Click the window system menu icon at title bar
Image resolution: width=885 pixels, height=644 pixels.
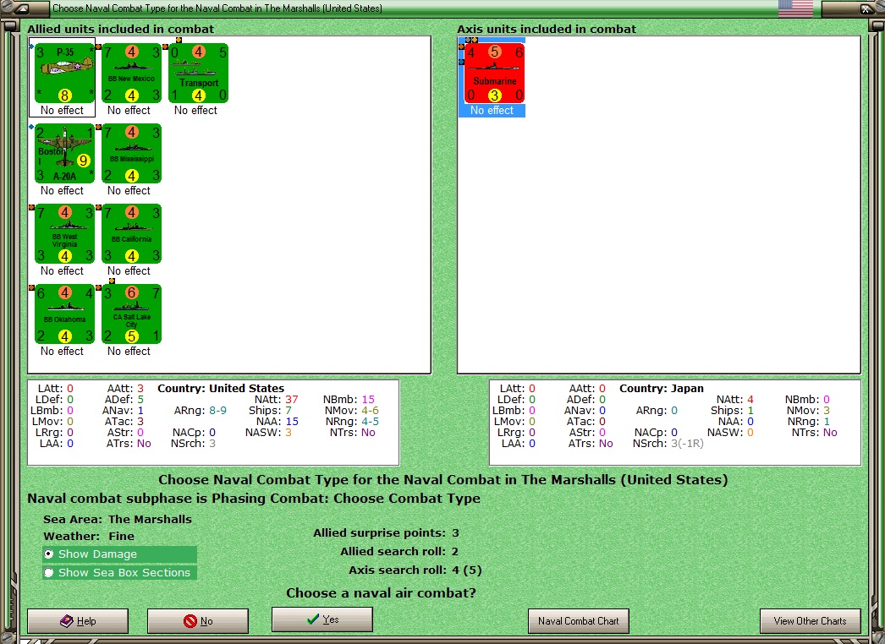point(21,8)
